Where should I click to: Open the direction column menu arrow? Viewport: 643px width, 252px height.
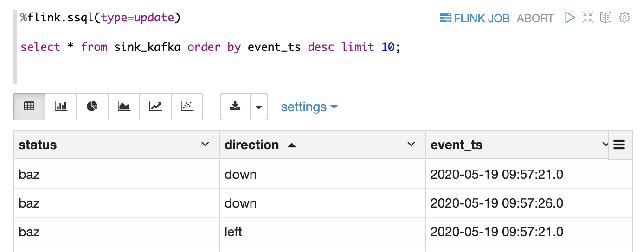(411, 145)
